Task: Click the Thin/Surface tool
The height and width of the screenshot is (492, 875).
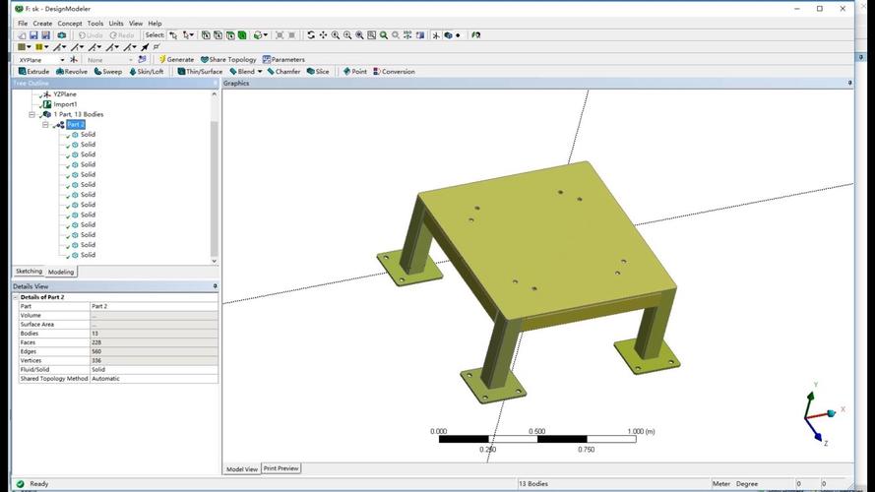Action: tap(200, 72)
